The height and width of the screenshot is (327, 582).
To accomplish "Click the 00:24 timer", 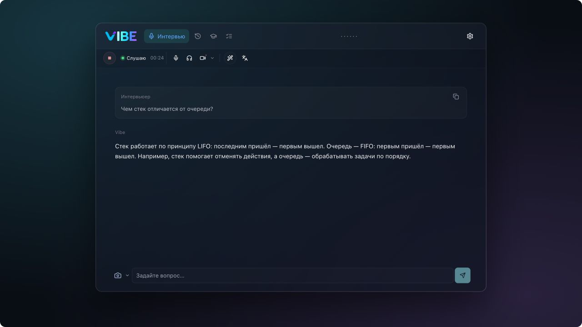I will (157, 58).
